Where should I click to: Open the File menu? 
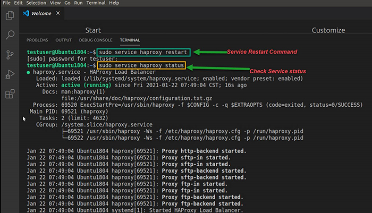point(7,3)
